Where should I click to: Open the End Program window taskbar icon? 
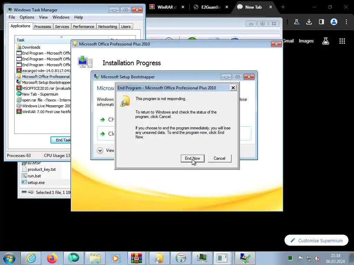[222, 258]
